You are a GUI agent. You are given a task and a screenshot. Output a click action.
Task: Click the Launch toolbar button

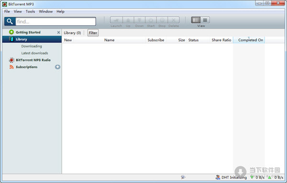[x=116, y=20]
